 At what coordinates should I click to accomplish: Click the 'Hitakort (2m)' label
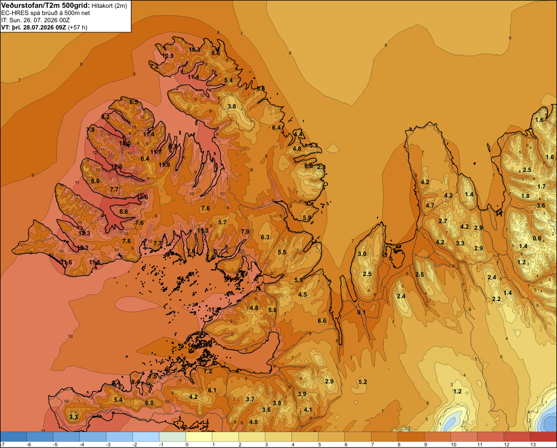pyautogui.click(x=109, y=6)
